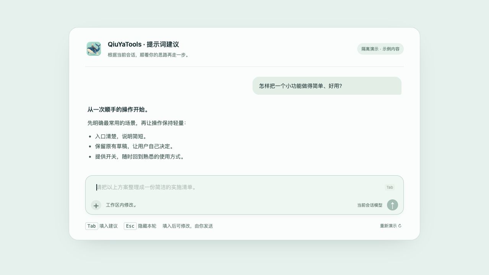Click the 当前会话模型 selector
This screenshot has width=489, height=275.
pyautogui.click(x=370, y=205)
